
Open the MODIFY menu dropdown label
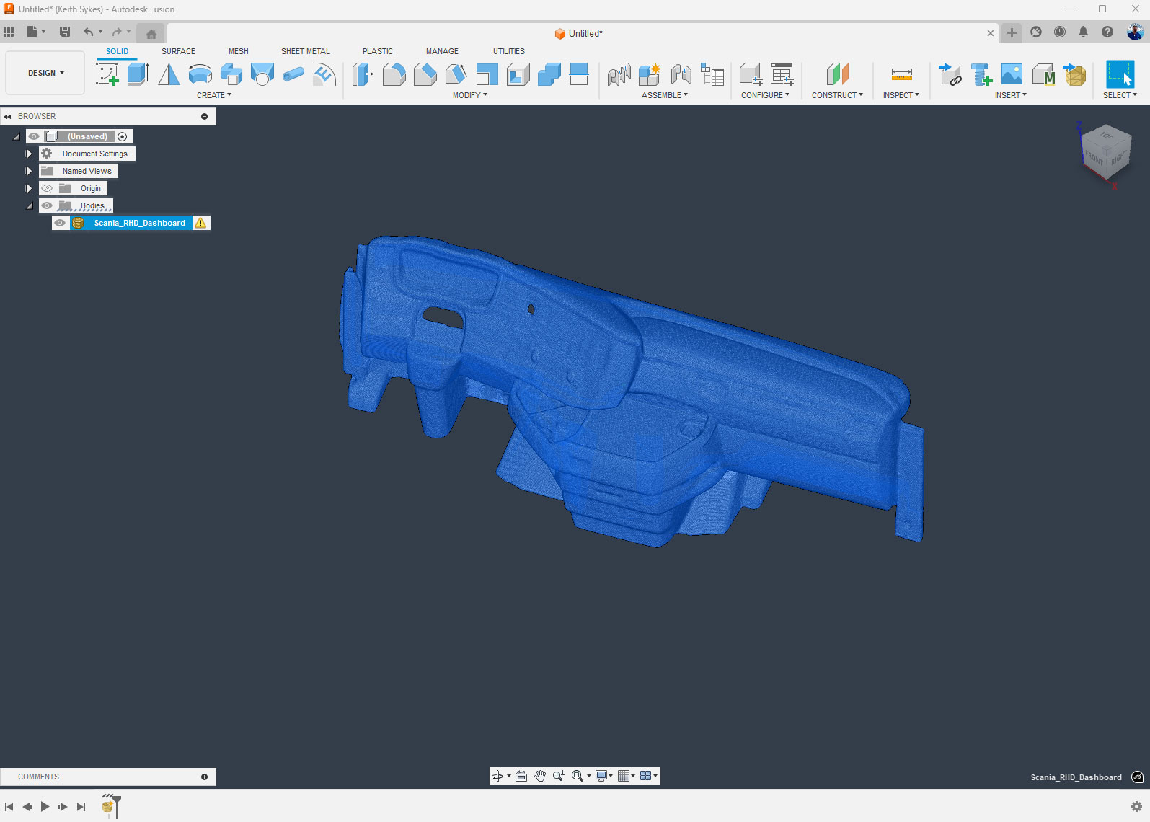click(x=469, y=95)
